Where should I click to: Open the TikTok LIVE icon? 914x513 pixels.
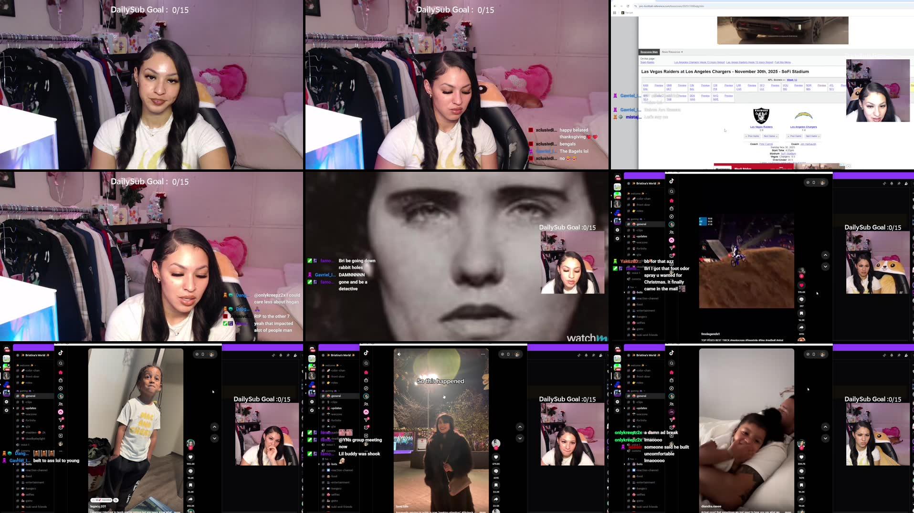tap(672, 240)
